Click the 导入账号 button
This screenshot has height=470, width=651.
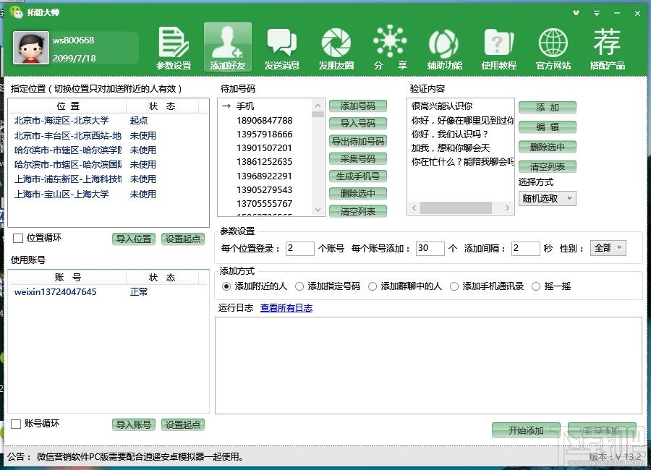[x=134, y=424]
